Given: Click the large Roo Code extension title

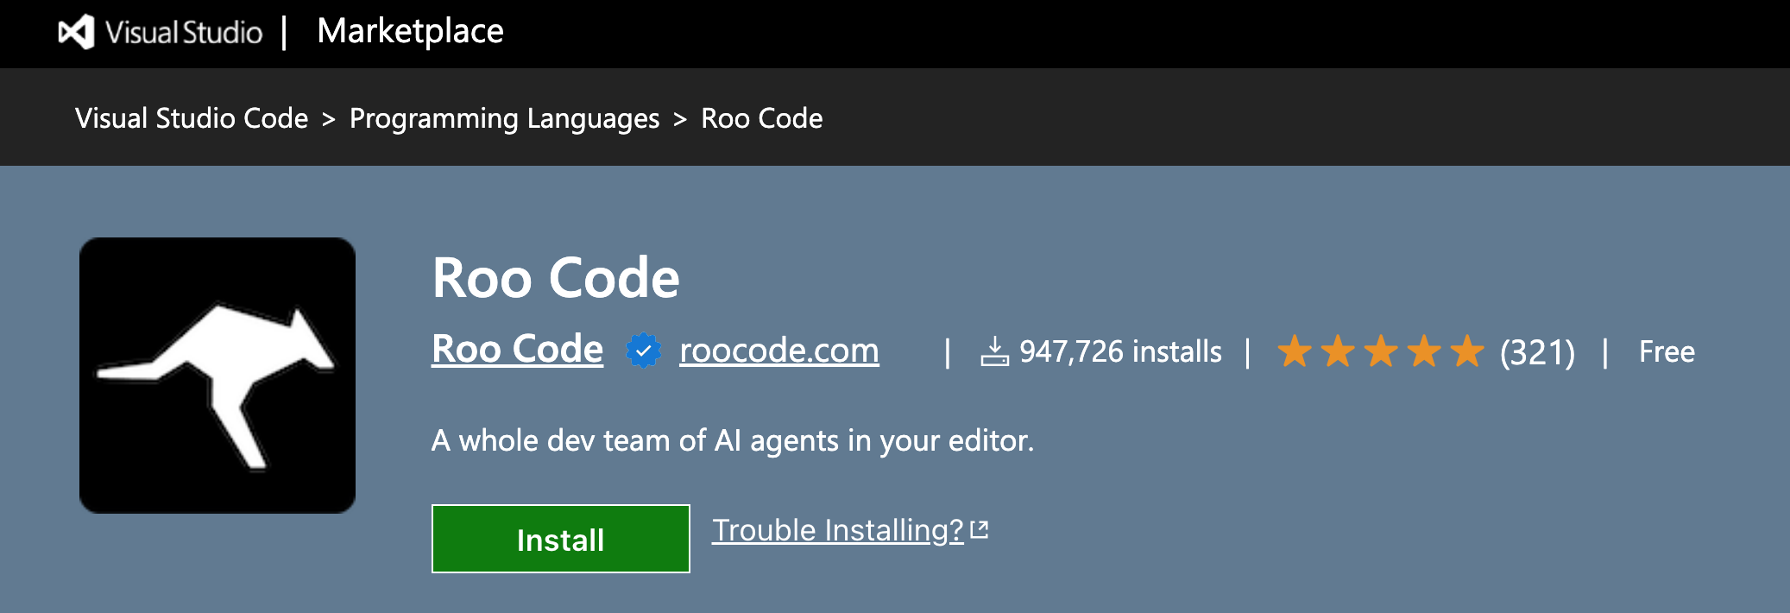Looking at the screenshot, I should click(556, 278).
